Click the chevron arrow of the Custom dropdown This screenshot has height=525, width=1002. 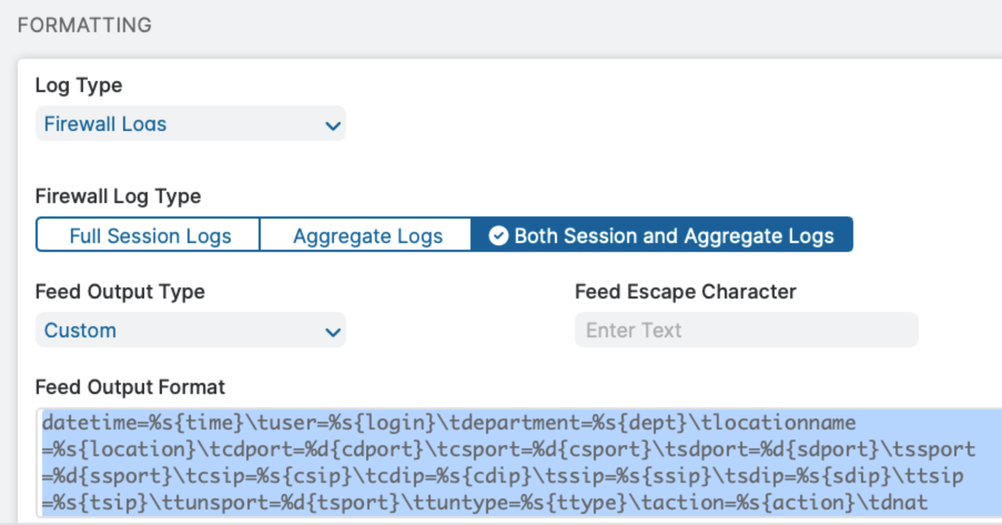[x=332, y=332]
